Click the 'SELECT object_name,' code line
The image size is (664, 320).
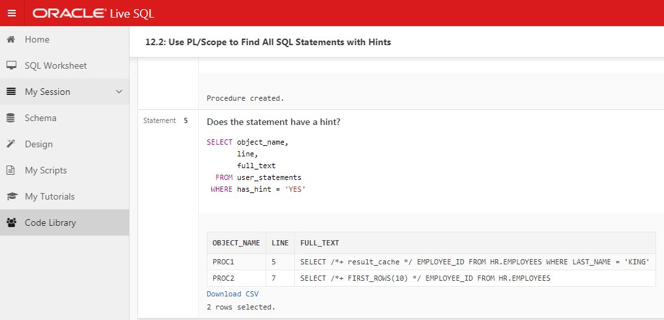coord(247,142)
